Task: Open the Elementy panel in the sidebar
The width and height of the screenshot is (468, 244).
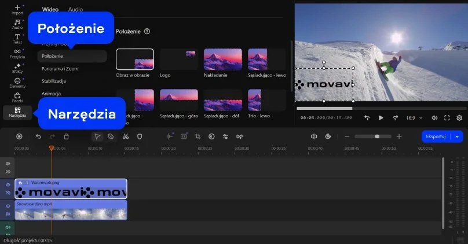Action: click(x=17, y=83)
